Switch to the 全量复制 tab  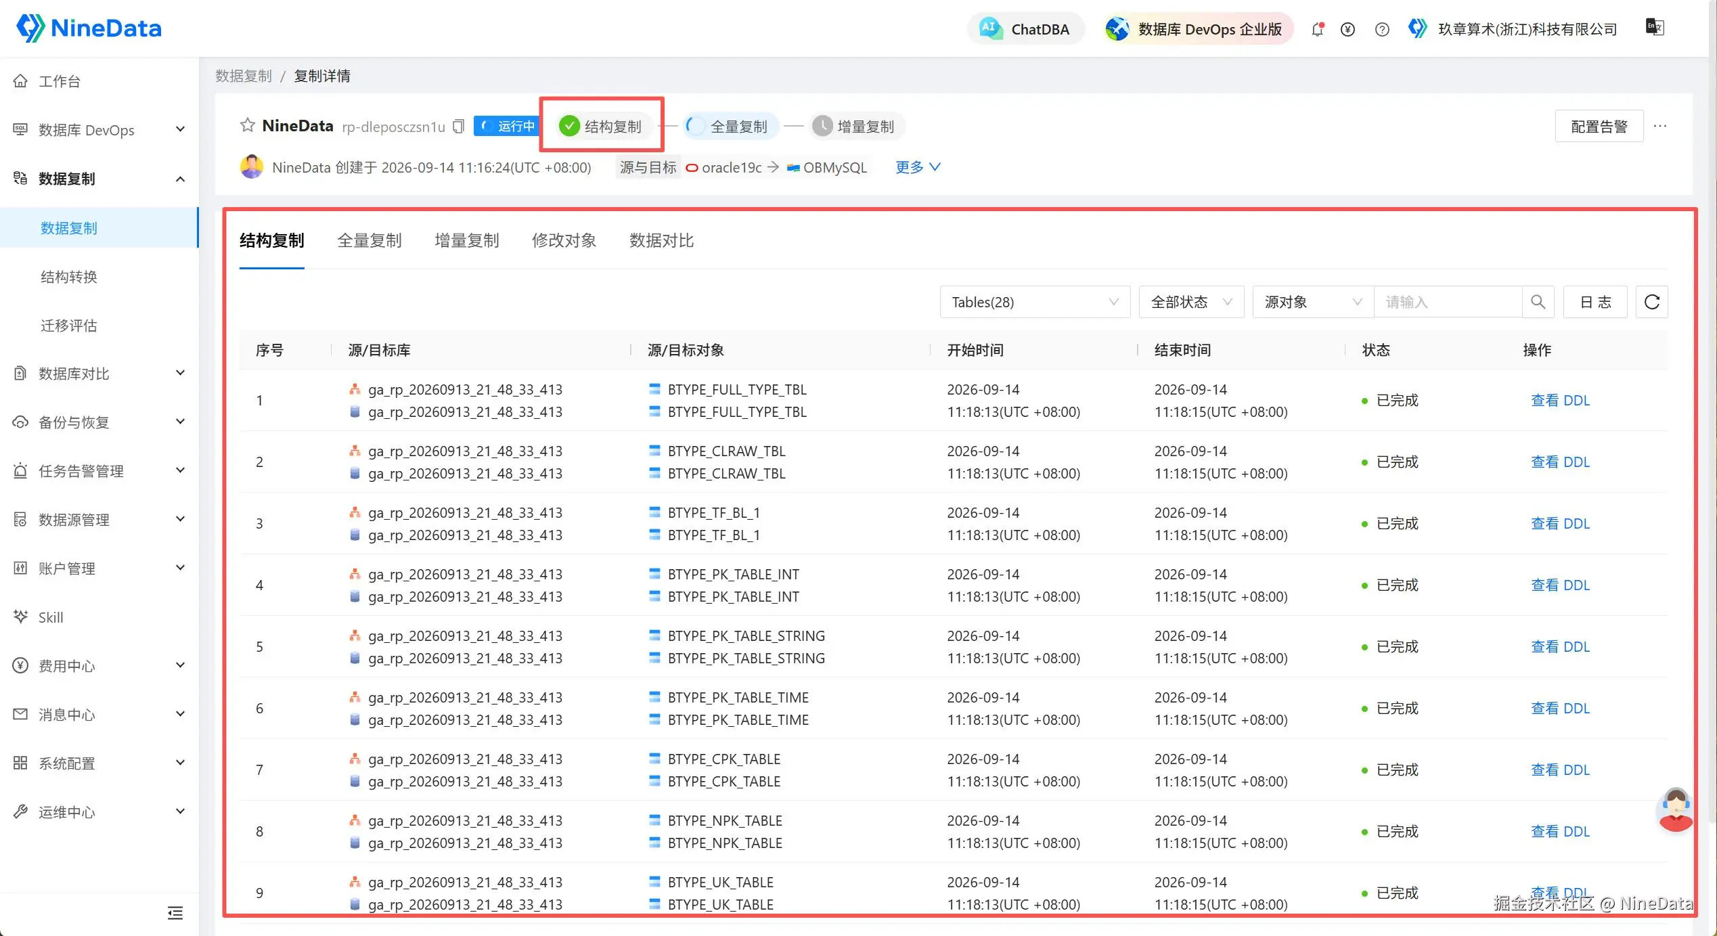pyautogui.click(x=370, y=240)
